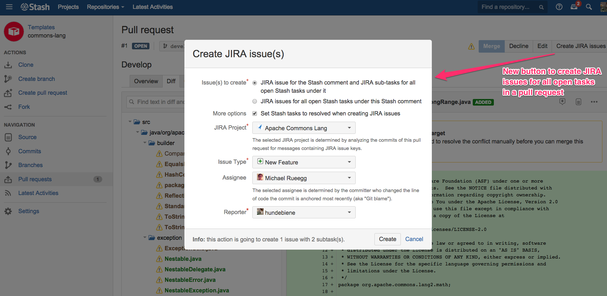Click the Fork icon
607x296 pixels.
click(x=8, y=107)
